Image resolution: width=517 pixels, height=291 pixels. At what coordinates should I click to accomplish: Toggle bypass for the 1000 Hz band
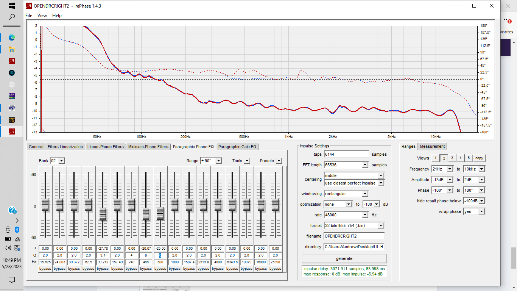(174, 269)
